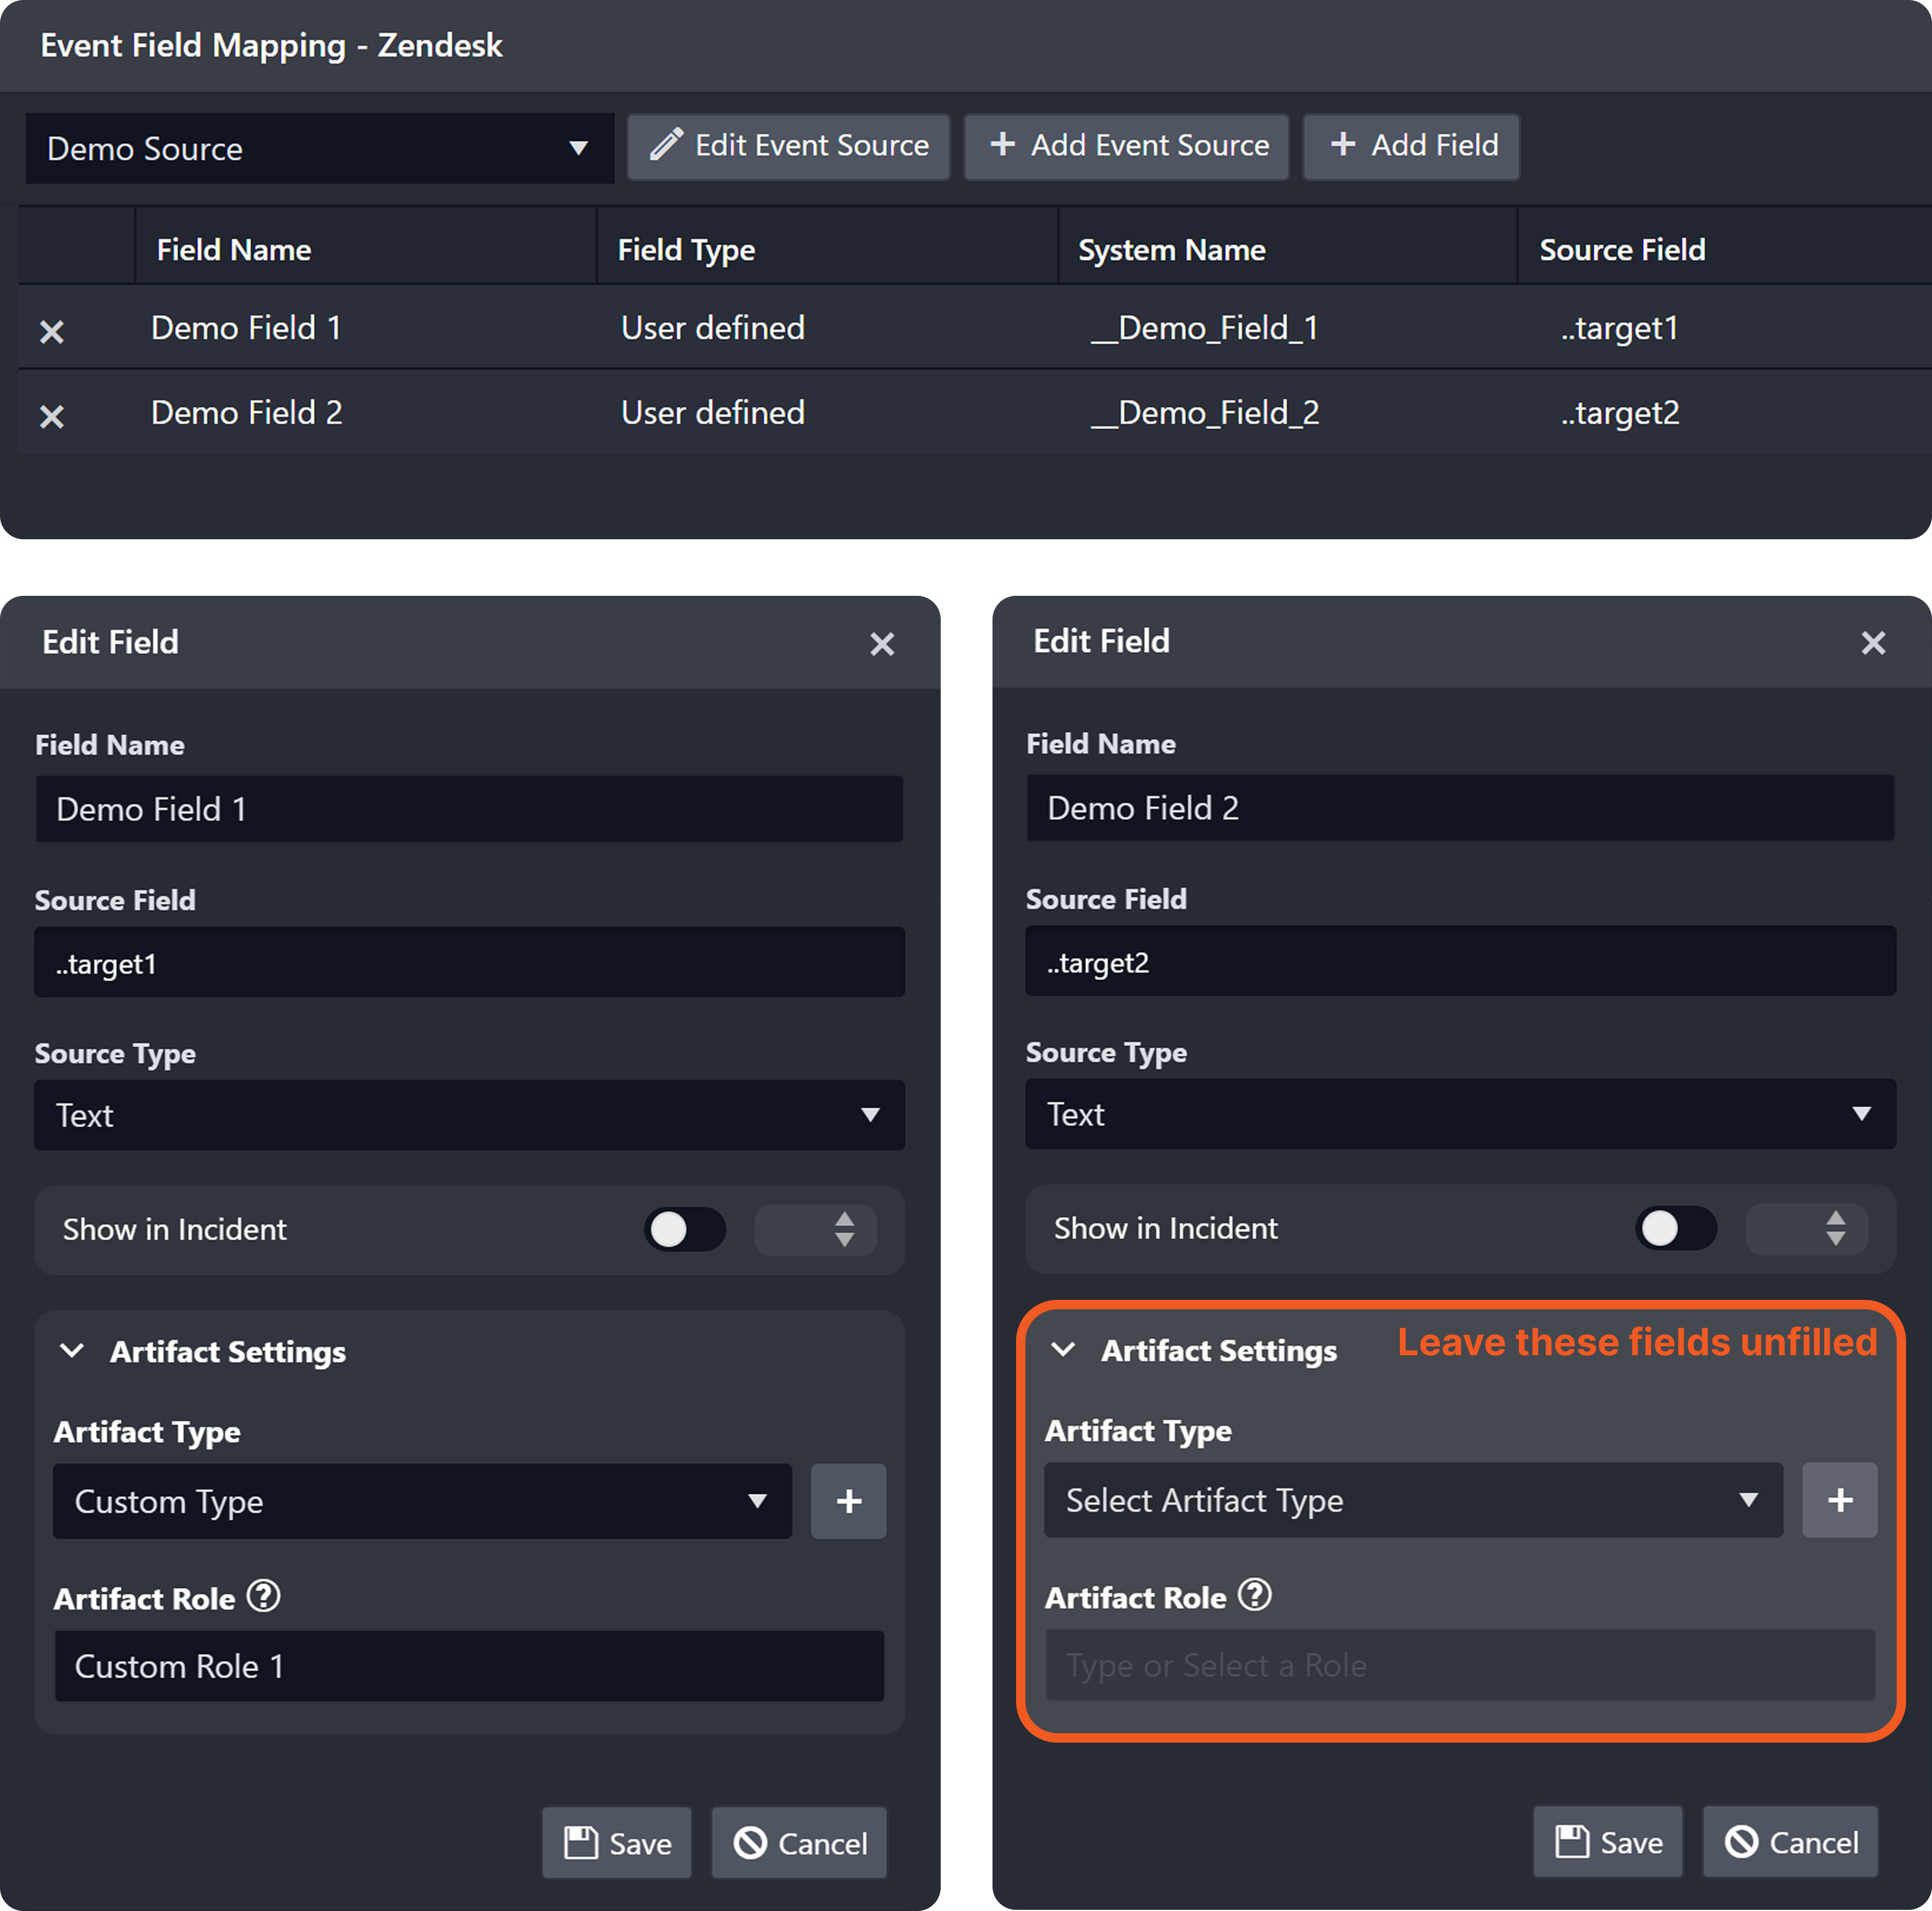Collapse Artifact Settings in left dialog

[x=73, y=1351]
